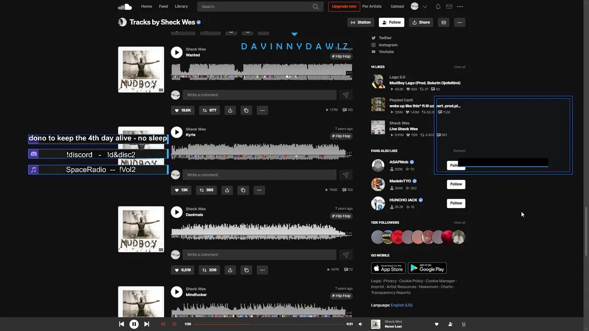Open the Upload page
The image size is (589, 331).
point(397,6)
